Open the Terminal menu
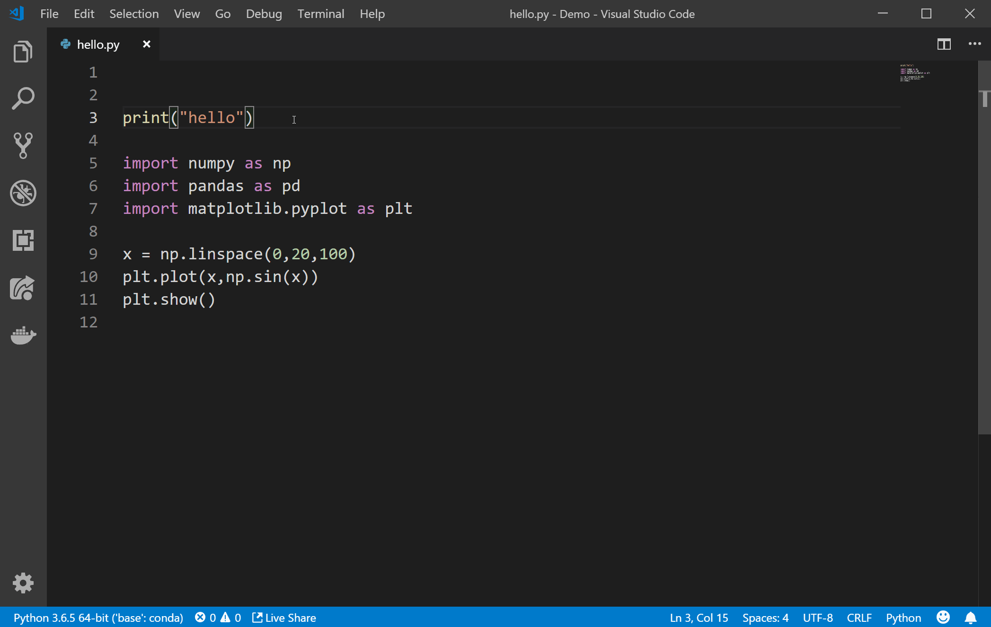 coord(321,14)
